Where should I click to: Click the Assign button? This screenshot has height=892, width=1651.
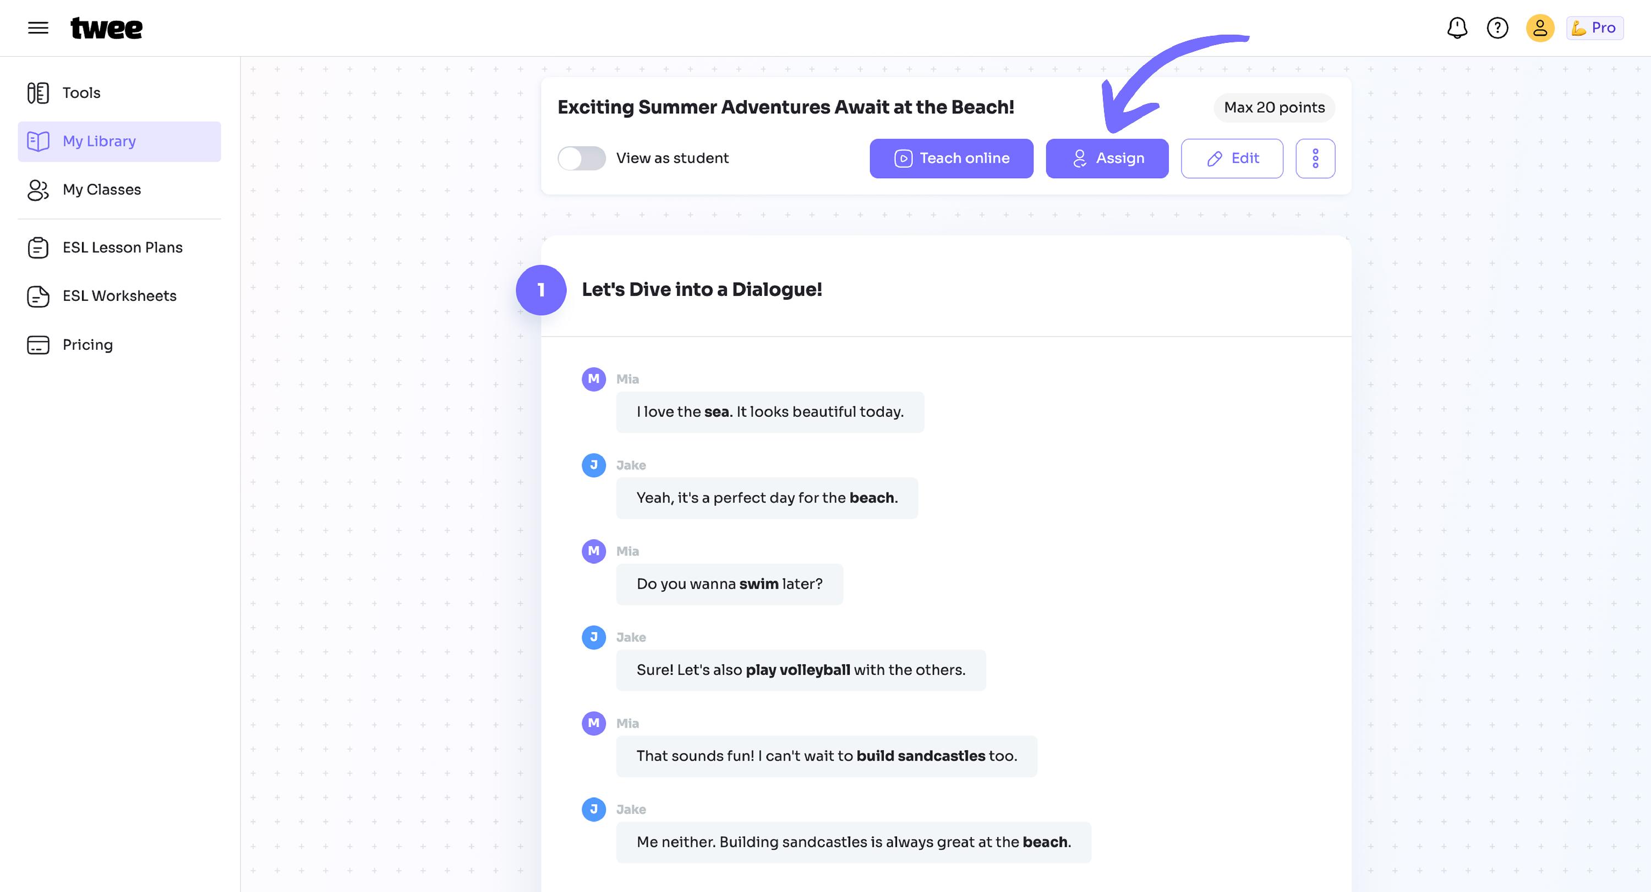[1107, 158]
